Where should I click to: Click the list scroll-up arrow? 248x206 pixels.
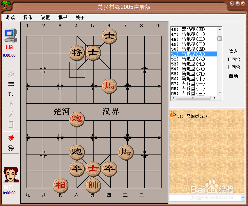coord(220,29)
